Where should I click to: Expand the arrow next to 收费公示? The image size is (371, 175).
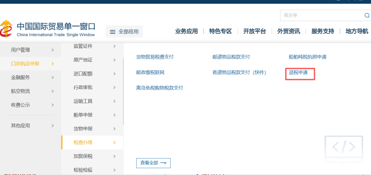(x=53, y=105)
